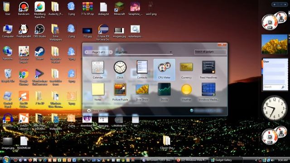Select the Google Chrome desktop icon

click(24, 77)
